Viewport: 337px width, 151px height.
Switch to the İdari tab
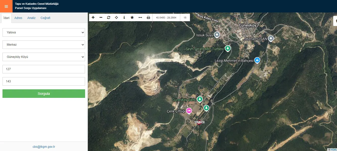coord(7,18)
